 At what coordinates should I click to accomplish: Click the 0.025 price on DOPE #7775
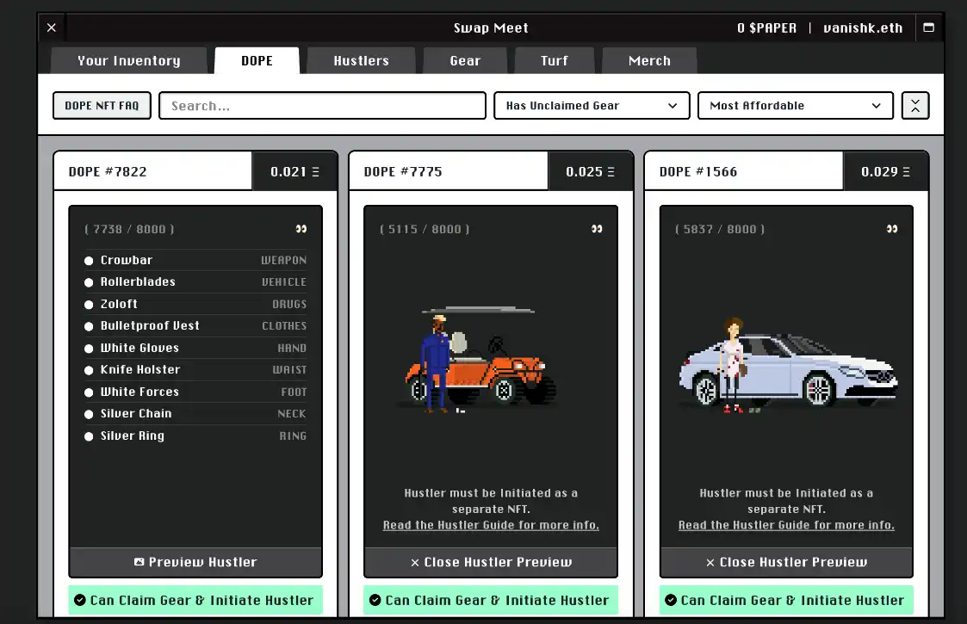click(x=590, y=171)
